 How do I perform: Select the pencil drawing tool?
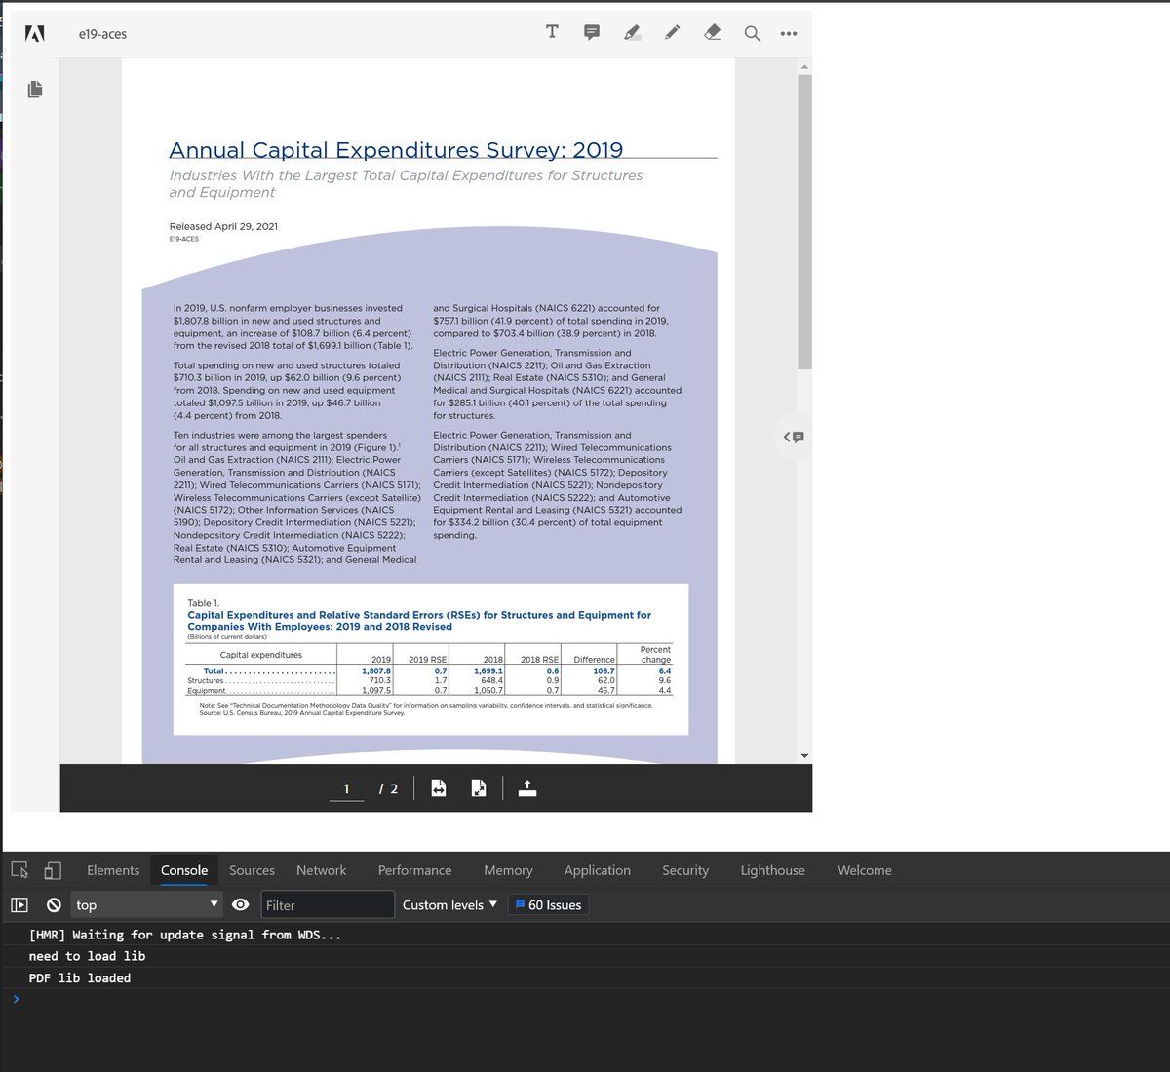(672, 33)
